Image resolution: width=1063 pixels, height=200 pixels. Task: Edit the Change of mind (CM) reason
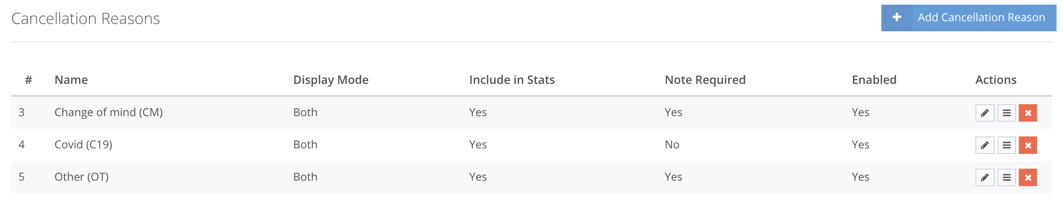(985, 113)
